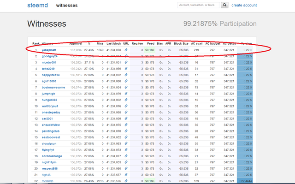295x184 pixels.
Task: Go to the steemd home logo
Action: [x=38, y=5]
